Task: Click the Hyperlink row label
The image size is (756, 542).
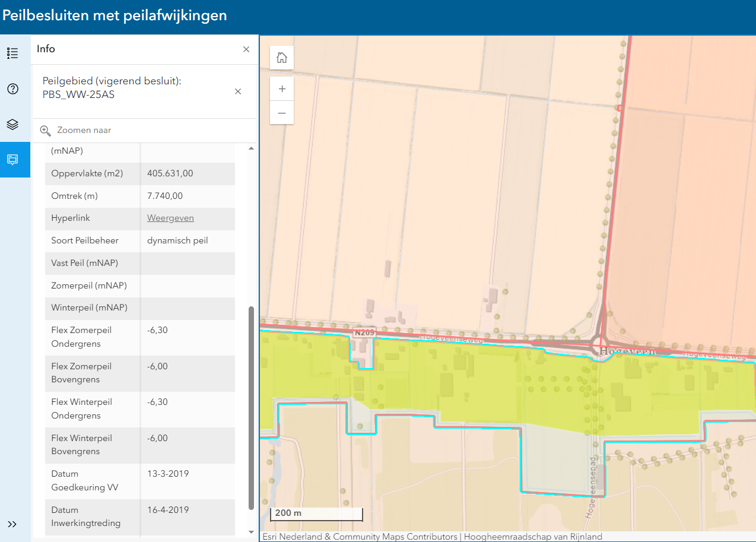Action: click(x=71, y=218)
